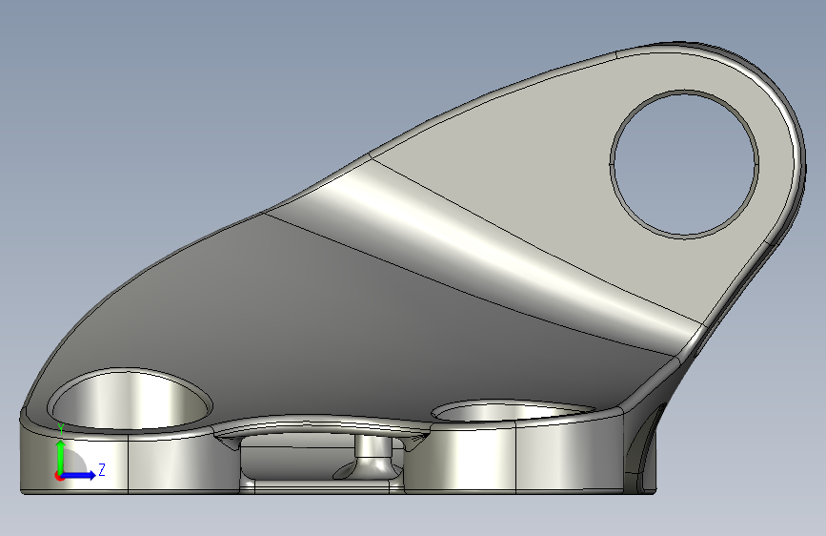The image size is (826, 536).
Task: Select the right recessed bore on the base
Action: 514,411
